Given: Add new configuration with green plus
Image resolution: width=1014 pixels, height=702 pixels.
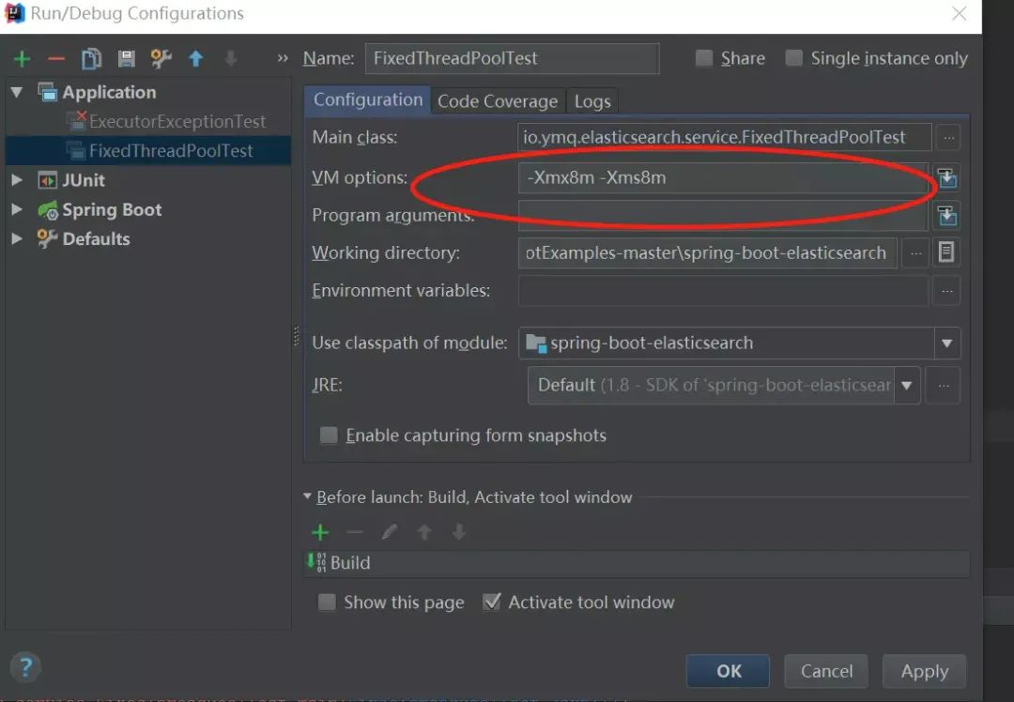Looking at the screenshot, I should [x=22, y=59].
